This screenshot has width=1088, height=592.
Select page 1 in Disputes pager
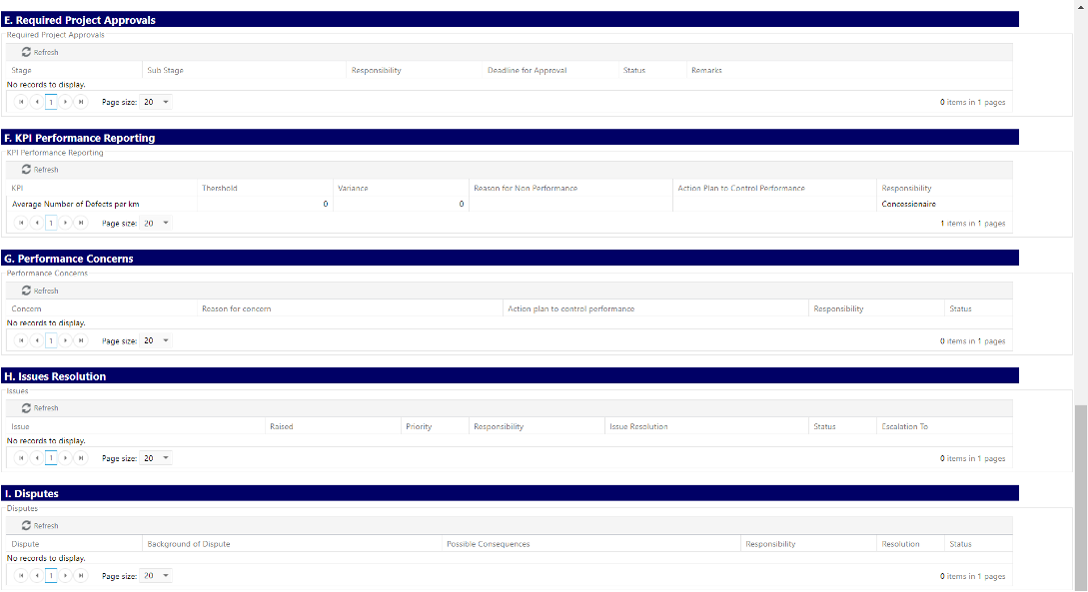click(x=51, y=575)
